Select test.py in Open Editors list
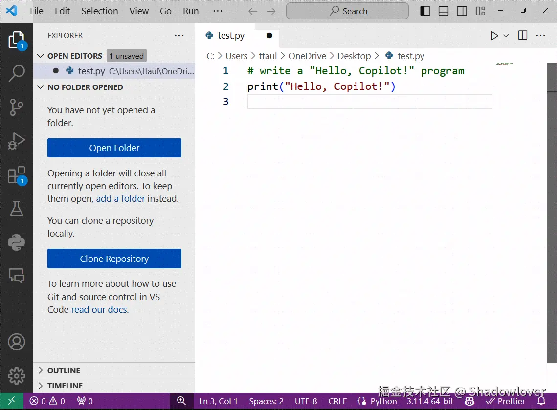This screenshot has width=557, height=410. click(114, 71)
